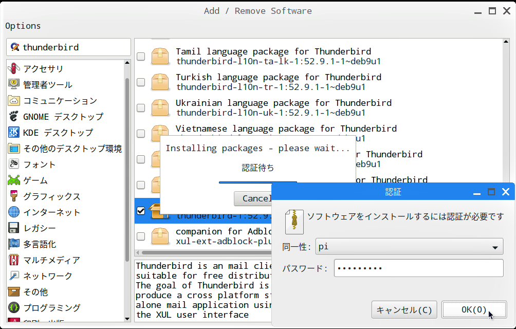Confirm authentication with OK(O) button
Screen dimensions: 516x329
474,309
